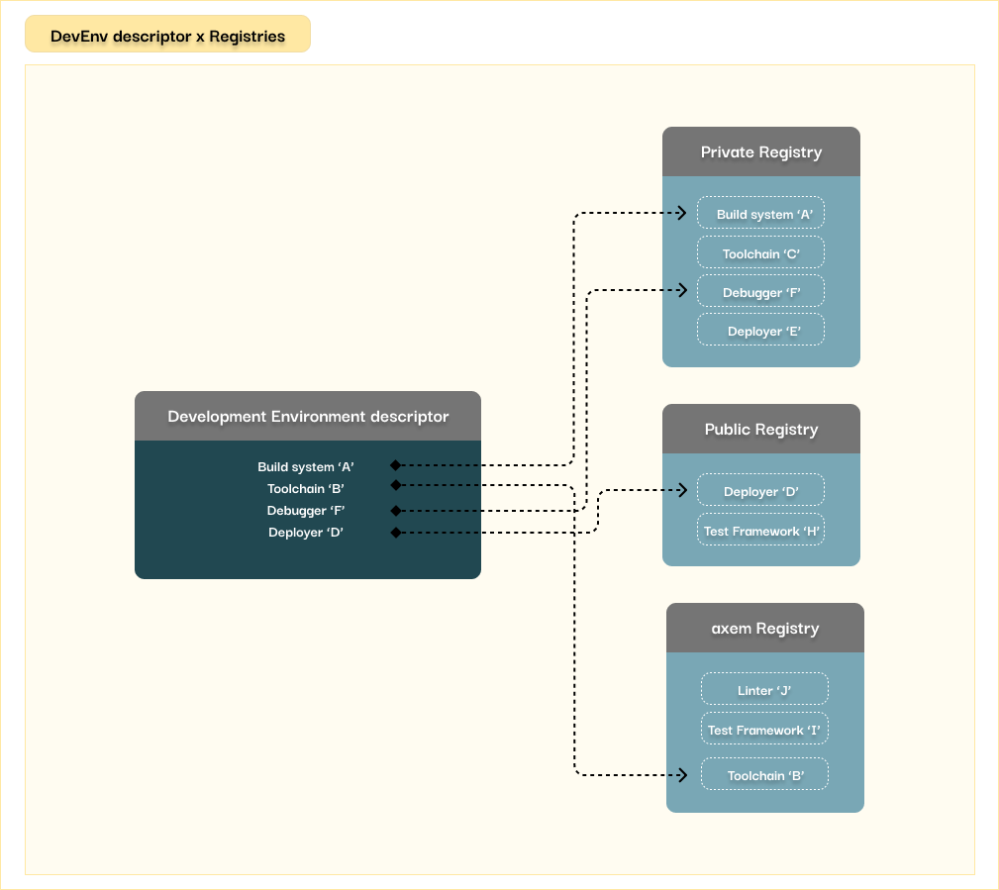Select Debugger 'F' in Private Registry
Viewport: 999px width, 890px height.
pos(760,291)
